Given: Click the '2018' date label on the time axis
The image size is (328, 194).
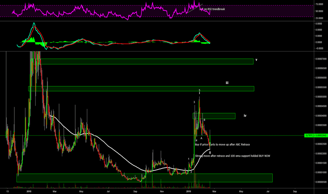Looking at the screenshot, I should pos(29,192).
